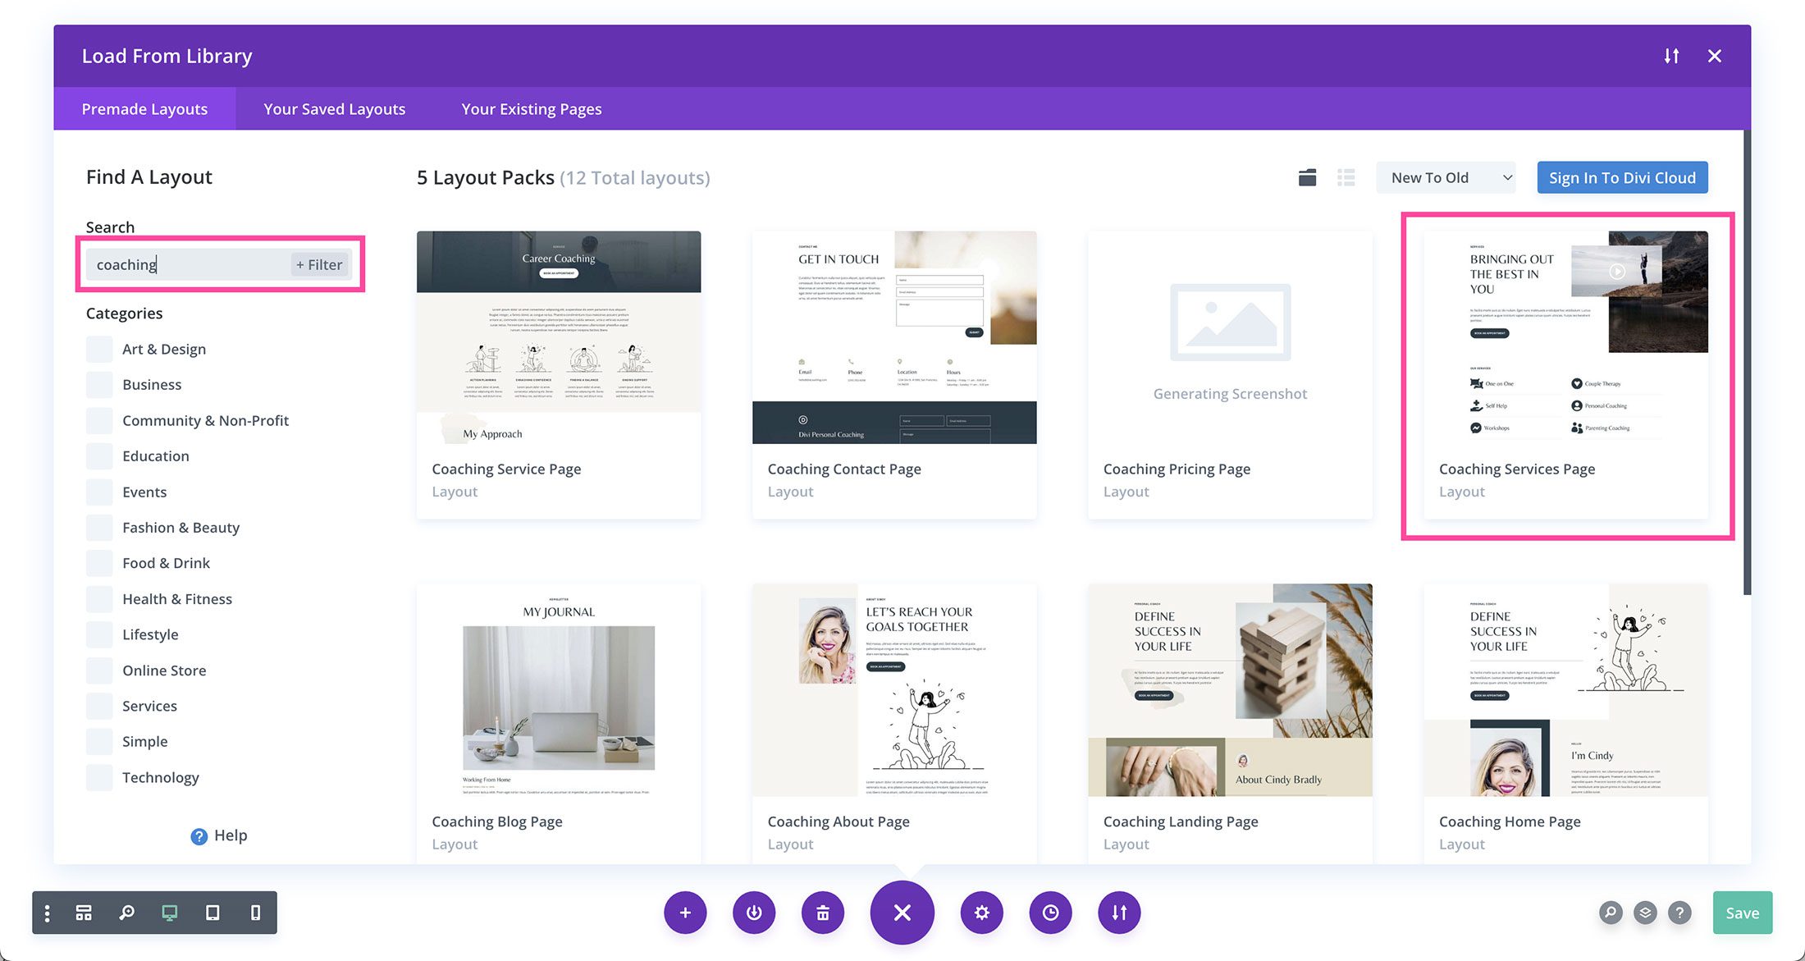
Task: Click the list view icon
Action: coord(1346,176)
